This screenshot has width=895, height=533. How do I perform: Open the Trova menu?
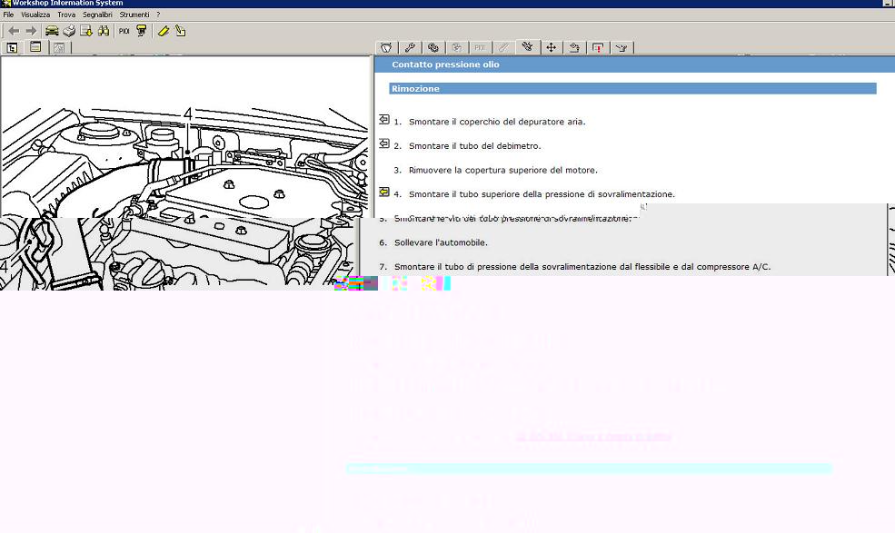(x=66, y=15)
